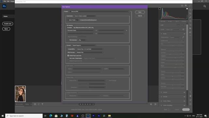Open the White Balance dropdown
Screen dimensions: 209x118
click(175, 37)
